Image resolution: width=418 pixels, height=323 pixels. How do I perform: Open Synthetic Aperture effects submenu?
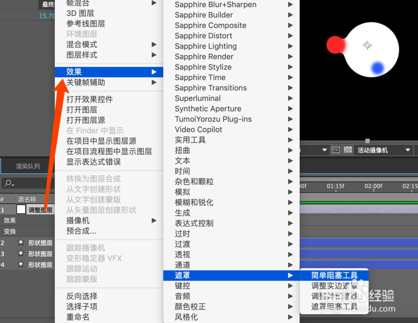[x=232, y=108]
